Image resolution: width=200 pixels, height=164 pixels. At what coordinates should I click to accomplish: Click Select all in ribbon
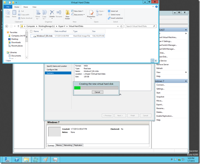pos(113,11)
